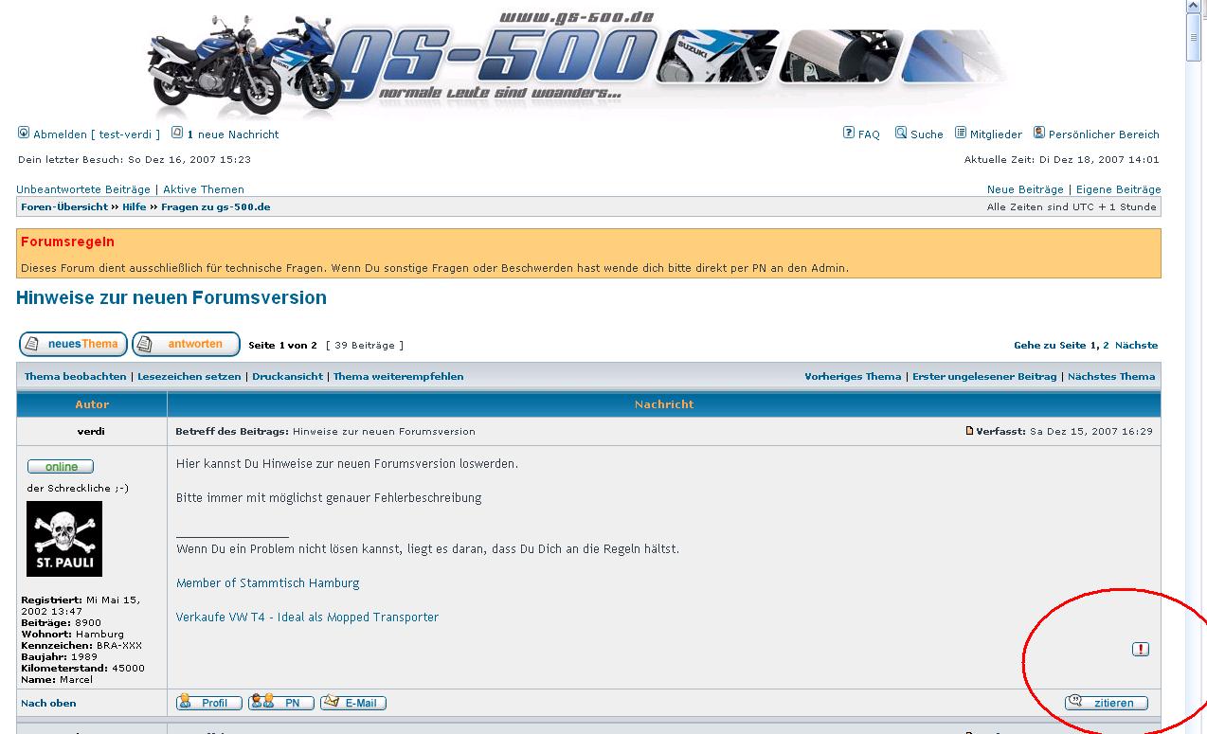Click the new message envelope icon
Screen dimensions: 1207x734
(177, 133)
